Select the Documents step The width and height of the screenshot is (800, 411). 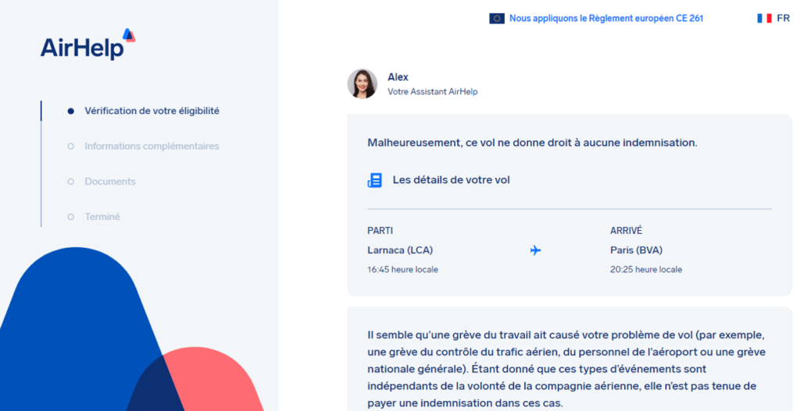pyautogui.click(x=110, y=181)
